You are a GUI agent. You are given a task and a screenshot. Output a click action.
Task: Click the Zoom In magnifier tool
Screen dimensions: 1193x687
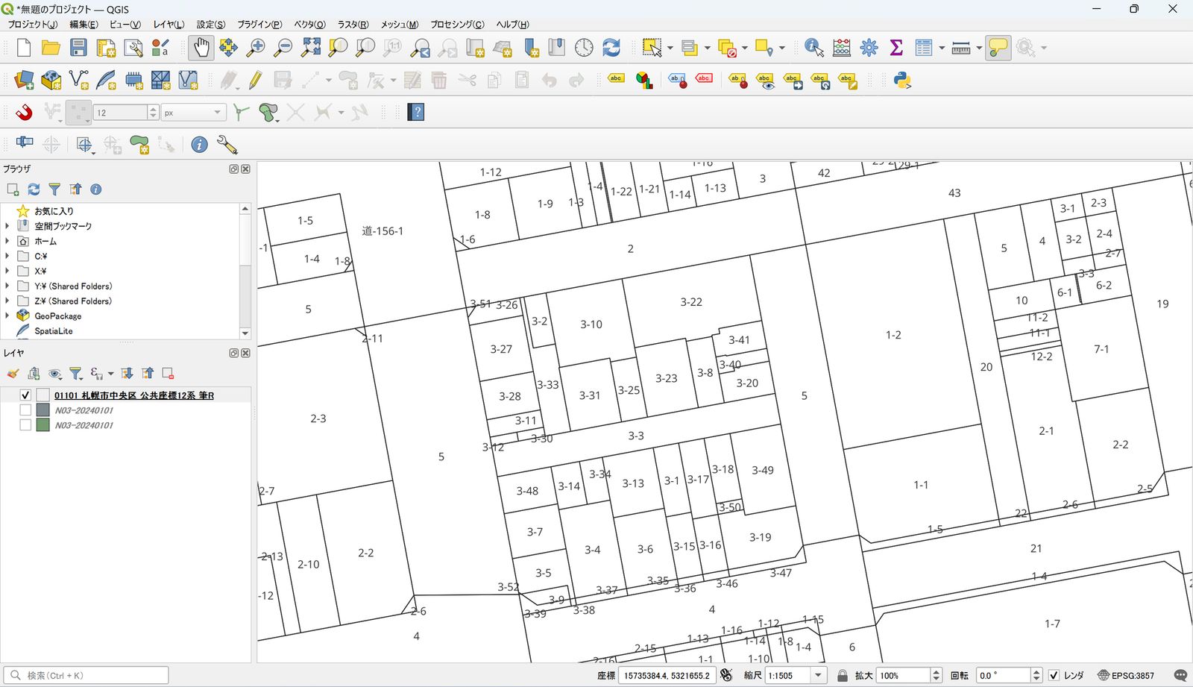coord(256,48)
